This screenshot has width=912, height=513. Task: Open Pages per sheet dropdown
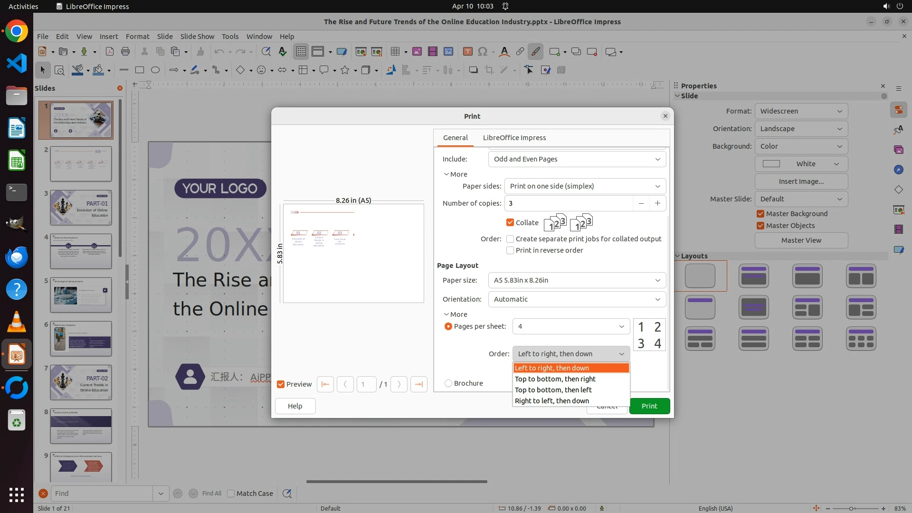pyautogui.click(x=570, y=326)
